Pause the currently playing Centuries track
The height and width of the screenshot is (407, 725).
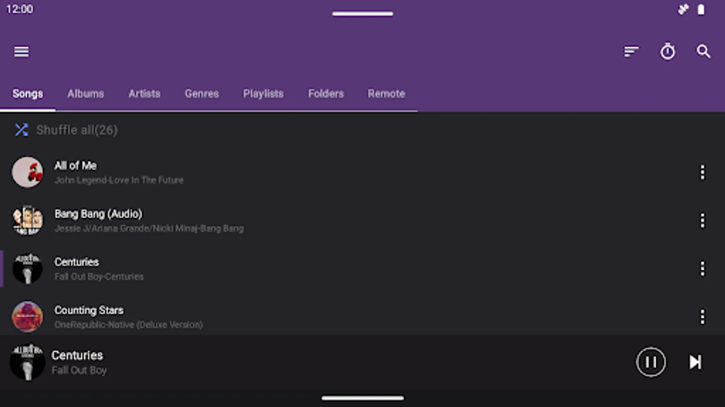click(651, 362)
